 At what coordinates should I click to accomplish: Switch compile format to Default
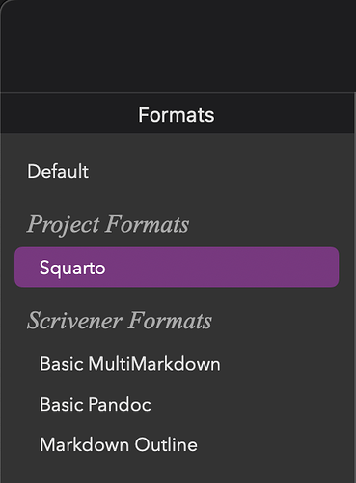click(58, 171)
